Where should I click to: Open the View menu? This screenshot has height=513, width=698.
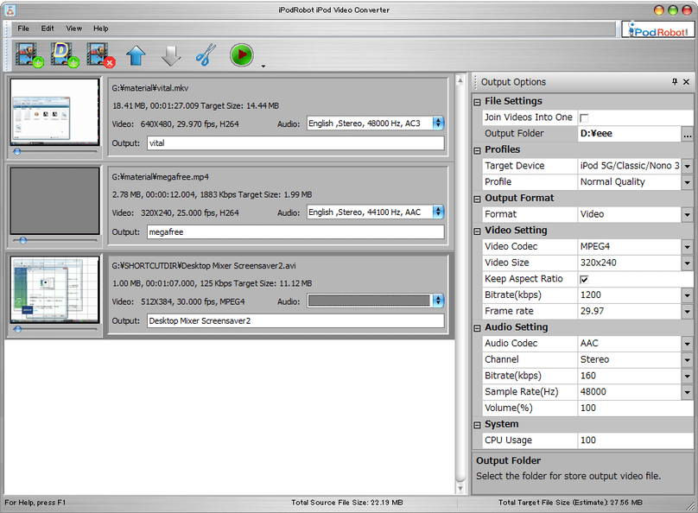(x=74, y=28)
